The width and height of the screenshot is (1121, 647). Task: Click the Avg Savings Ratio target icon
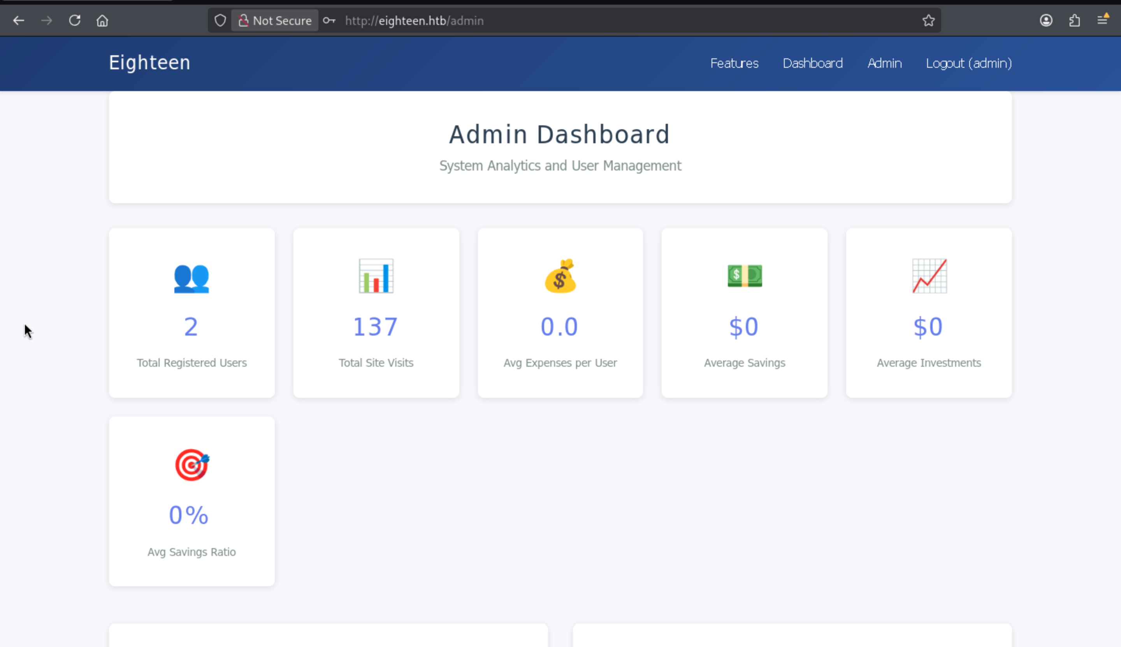192,465
